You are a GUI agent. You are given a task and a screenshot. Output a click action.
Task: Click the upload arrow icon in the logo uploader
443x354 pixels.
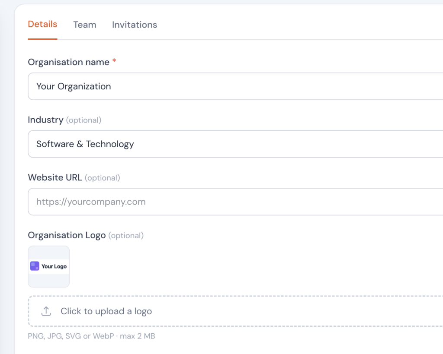tap(46, 311)
